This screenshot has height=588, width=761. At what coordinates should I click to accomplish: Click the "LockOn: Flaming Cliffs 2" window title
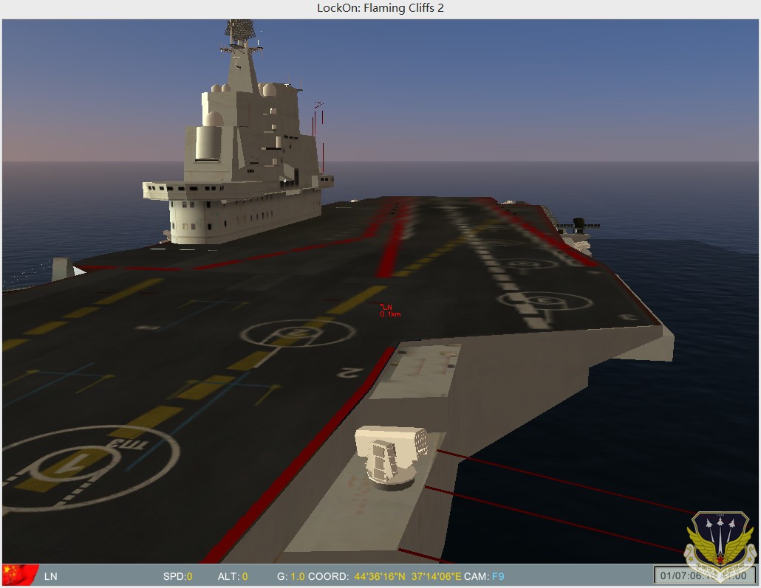(x=380, y=8)
